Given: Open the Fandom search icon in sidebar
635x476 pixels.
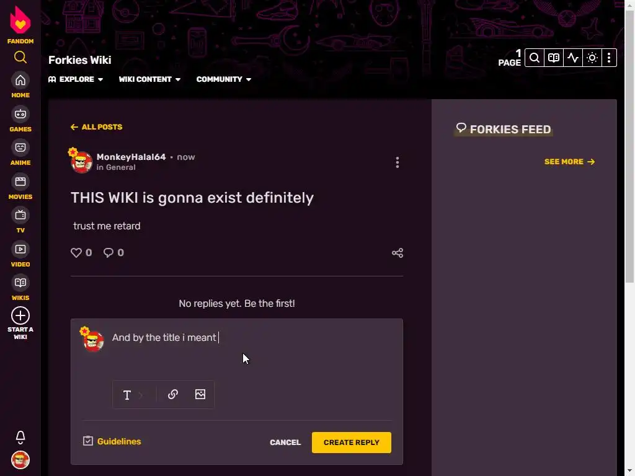Looking at the screenshot, I should click(x=20, y=58).
